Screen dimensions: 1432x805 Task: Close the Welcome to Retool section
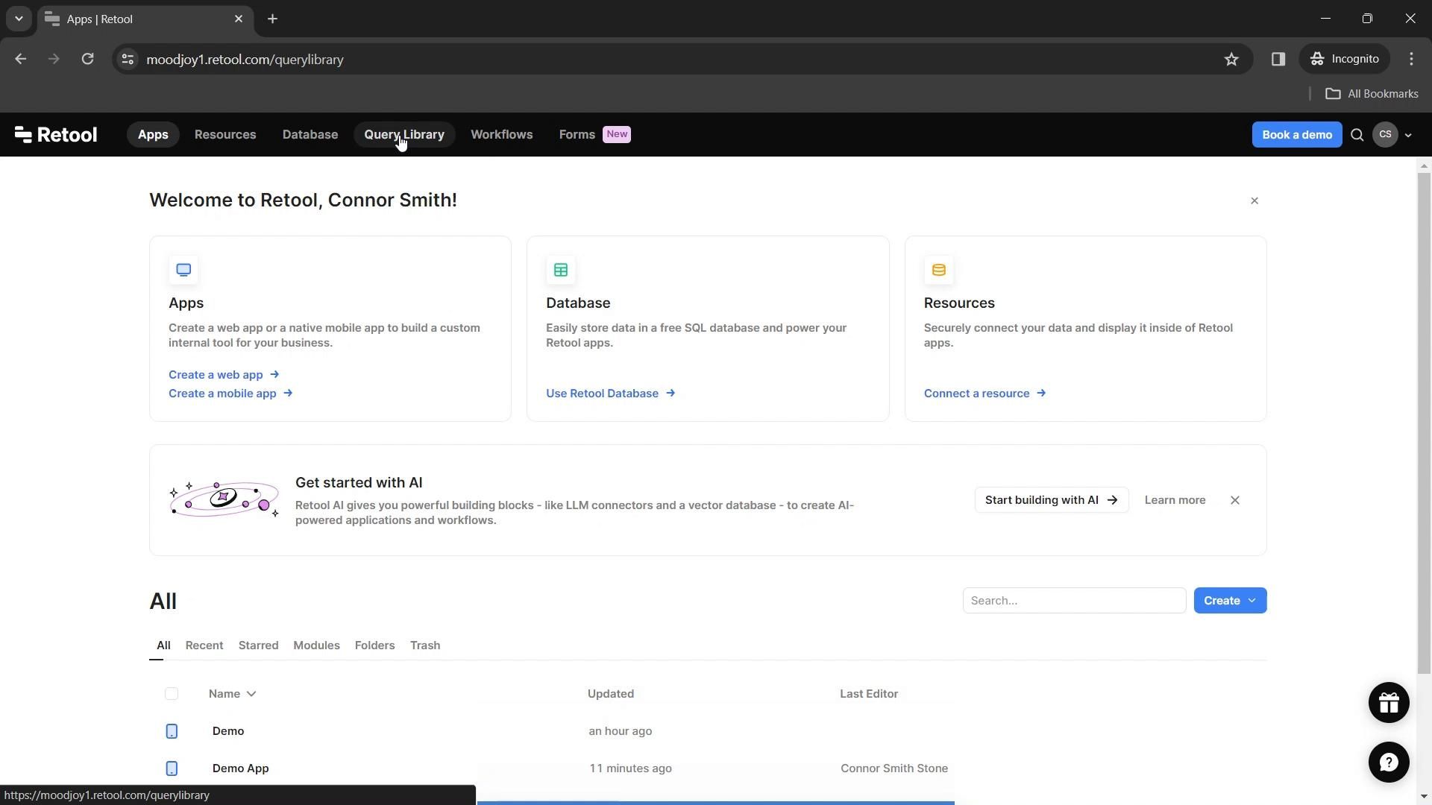pyautogui.click(x=1254, y=201)
